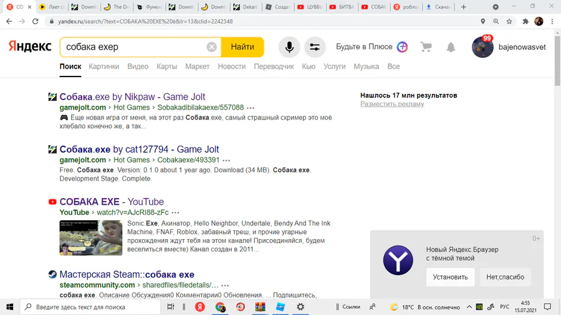Open Собака.exe by cat127794 result
Viewport: 561px width, 315px height.
(139, 149)
